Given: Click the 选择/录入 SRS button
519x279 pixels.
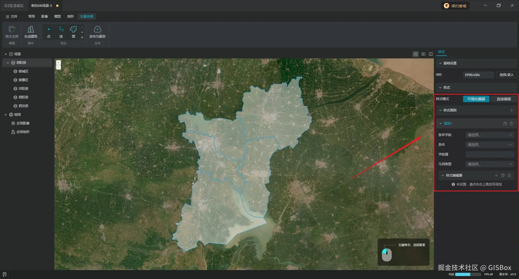Looking at the screenshot, I should [x=507, y=75].
